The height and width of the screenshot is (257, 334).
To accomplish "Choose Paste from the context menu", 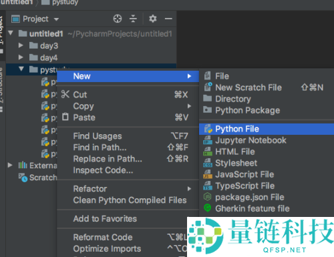I will coord(128,117).
